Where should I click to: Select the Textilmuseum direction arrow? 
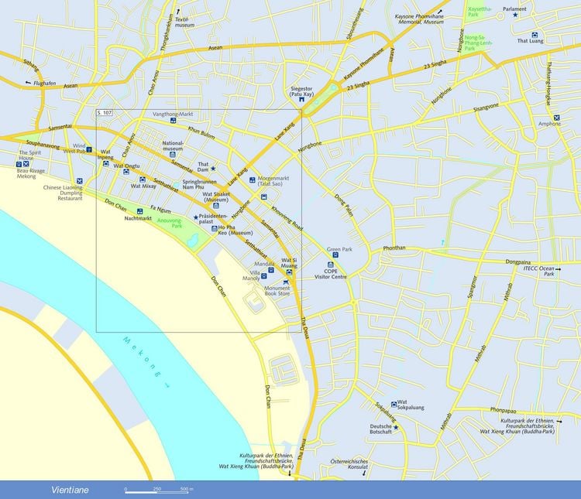click(178, 12)
